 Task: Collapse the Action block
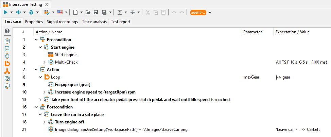coord(36,70)
